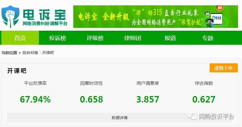Click the 开课吧 heading

17,71
